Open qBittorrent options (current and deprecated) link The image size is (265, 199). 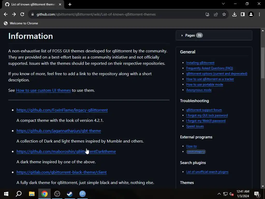(x=217, y=74)
